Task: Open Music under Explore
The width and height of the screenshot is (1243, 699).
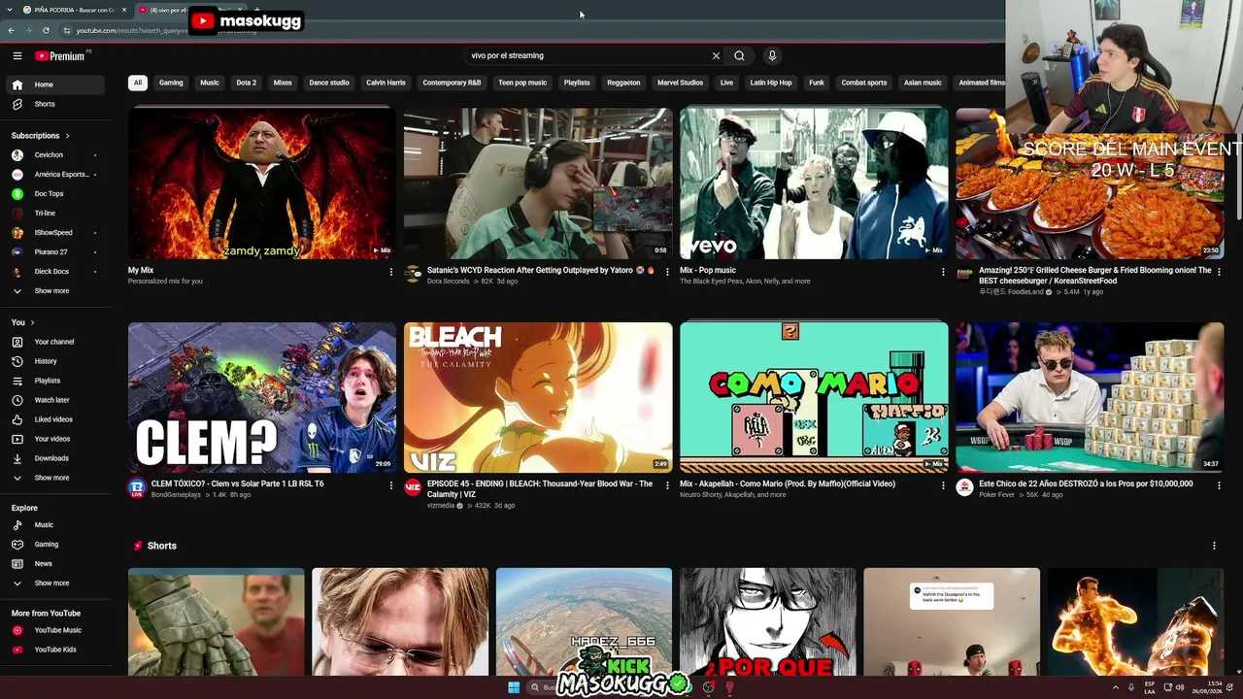Action: click(54, 525)
